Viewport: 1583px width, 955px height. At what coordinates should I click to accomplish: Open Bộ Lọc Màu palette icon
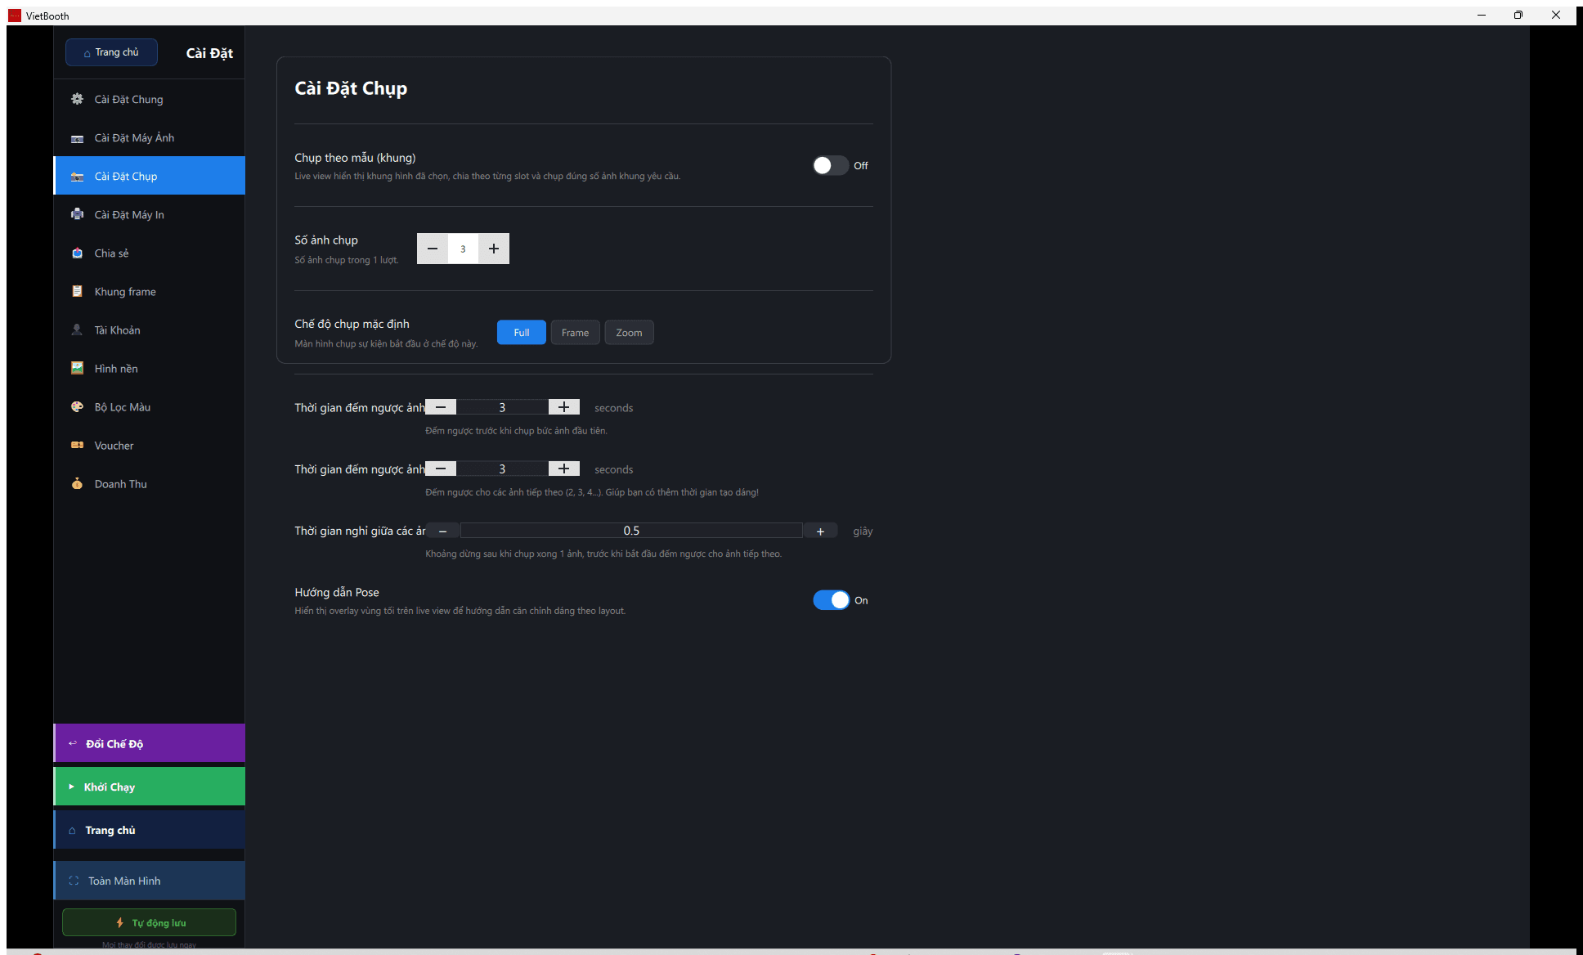tap(77, 406)
